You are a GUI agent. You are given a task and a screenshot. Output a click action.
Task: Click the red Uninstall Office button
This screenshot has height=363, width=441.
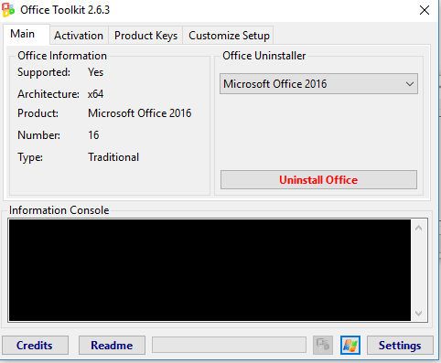318,180
